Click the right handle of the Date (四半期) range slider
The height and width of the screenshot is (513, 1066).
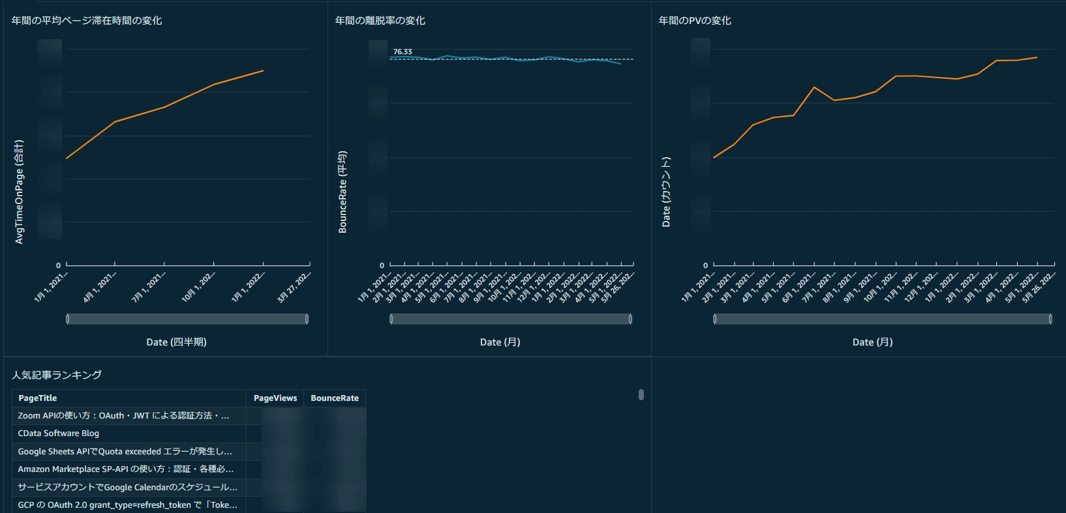pos(307,319)
